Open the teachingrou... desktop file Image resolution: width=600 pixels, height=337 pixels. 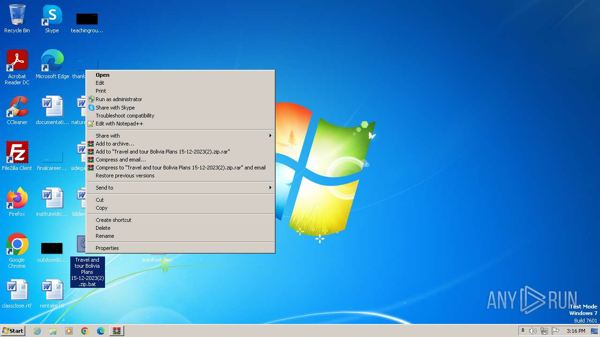tap(87, 22)
